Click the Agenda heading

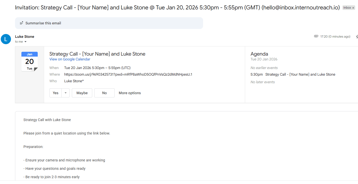(x=259, y=54)
